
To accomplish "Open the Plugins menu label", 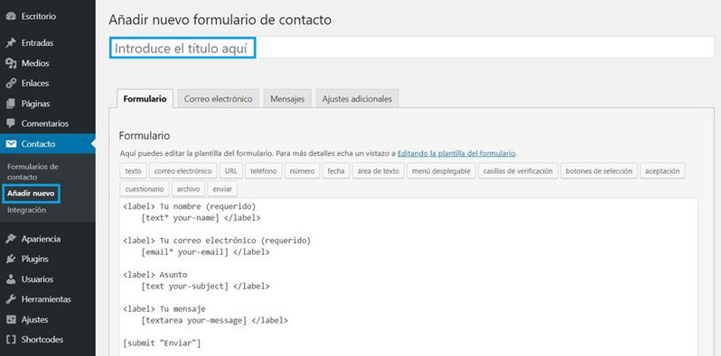I will 34,260.
